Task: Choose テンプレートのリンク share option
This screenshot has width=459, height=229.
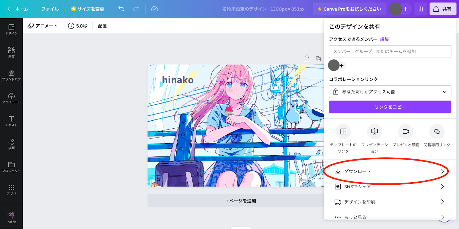Action: (343, 138)
